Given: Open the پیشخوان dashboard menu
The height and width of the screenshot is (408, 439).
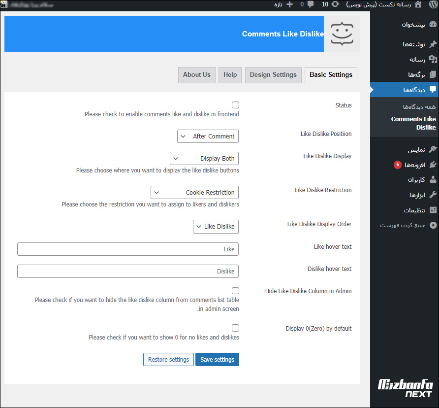Looking at the screenshot, I should pos(413,25).
